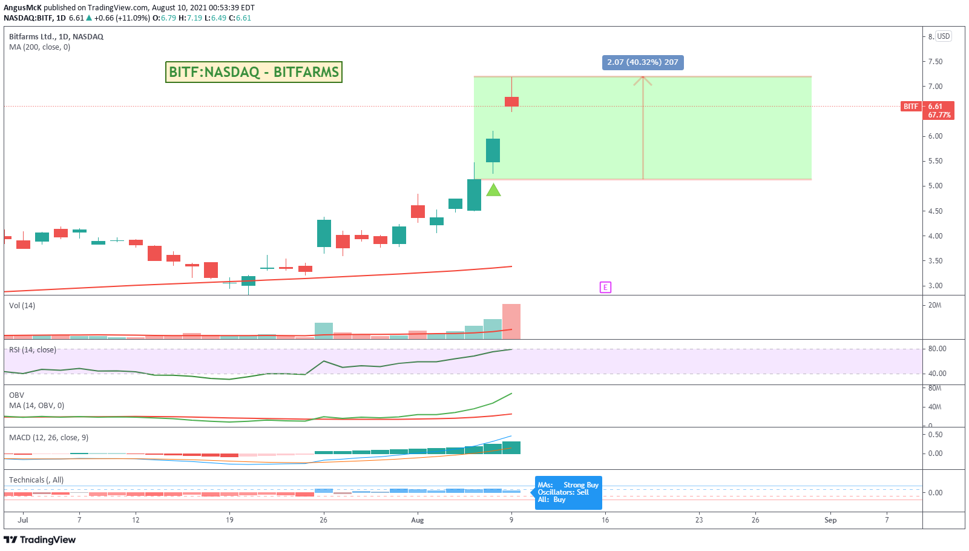Click the 40.00 RSI axis label
Screen dimensions: 969x551
[937, 374]
